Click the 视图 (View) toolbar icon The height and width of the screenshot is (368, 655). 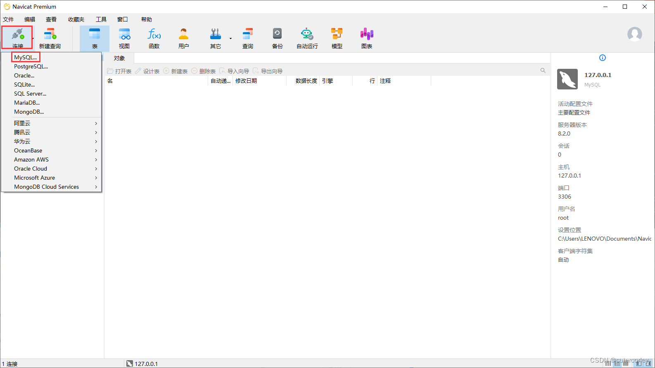click(x=124, y=38)
